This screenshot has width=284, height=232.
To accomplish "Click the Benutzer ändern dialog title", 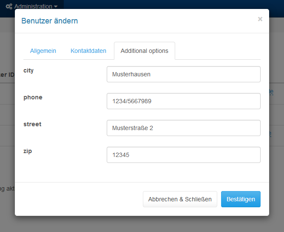I will [x=50, y=21].
